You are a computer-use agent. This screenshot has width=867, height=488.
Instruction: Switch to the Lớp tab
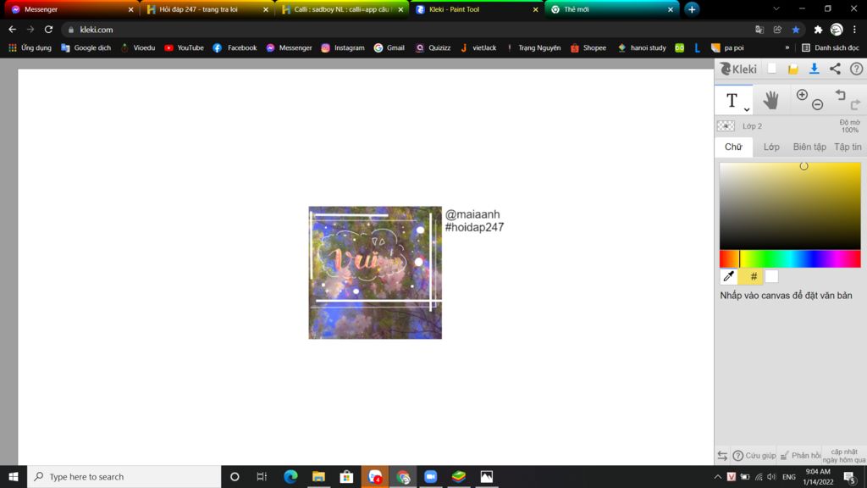(x=771, y=147)
